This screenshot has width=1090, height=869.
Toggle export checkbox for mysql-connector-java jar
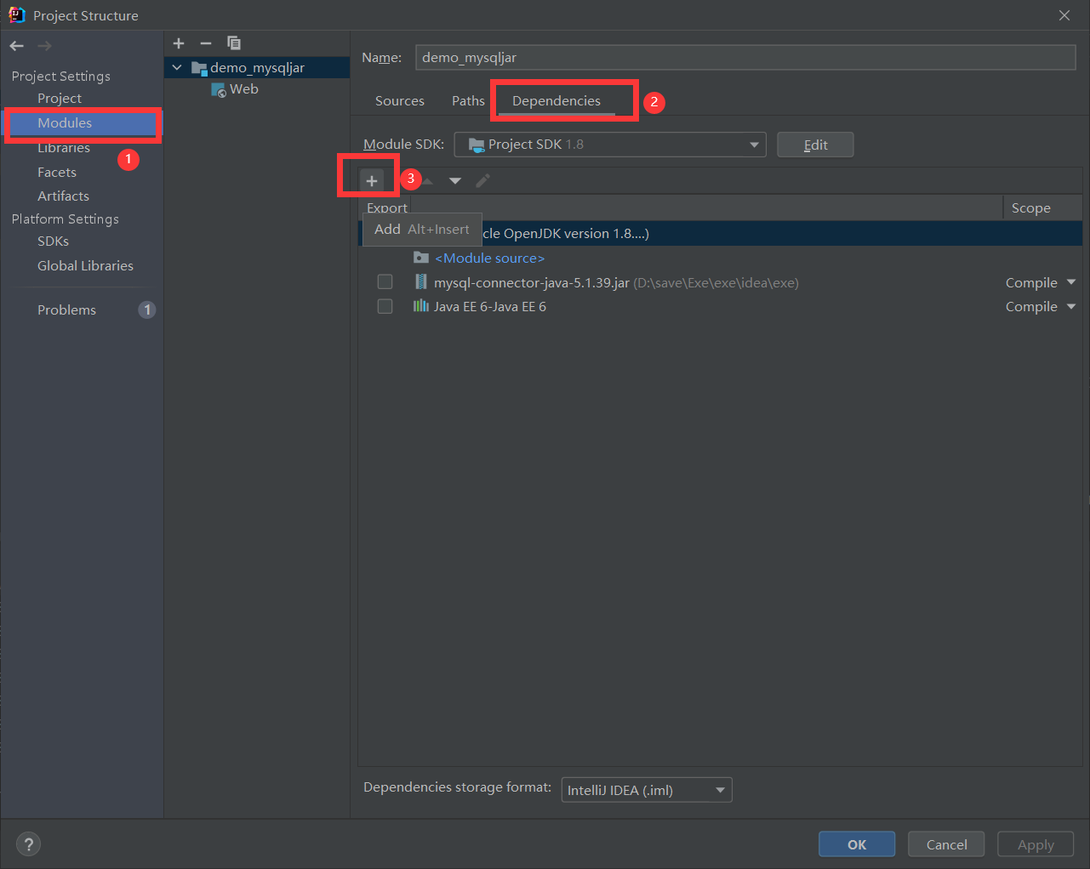pos(385,282)
